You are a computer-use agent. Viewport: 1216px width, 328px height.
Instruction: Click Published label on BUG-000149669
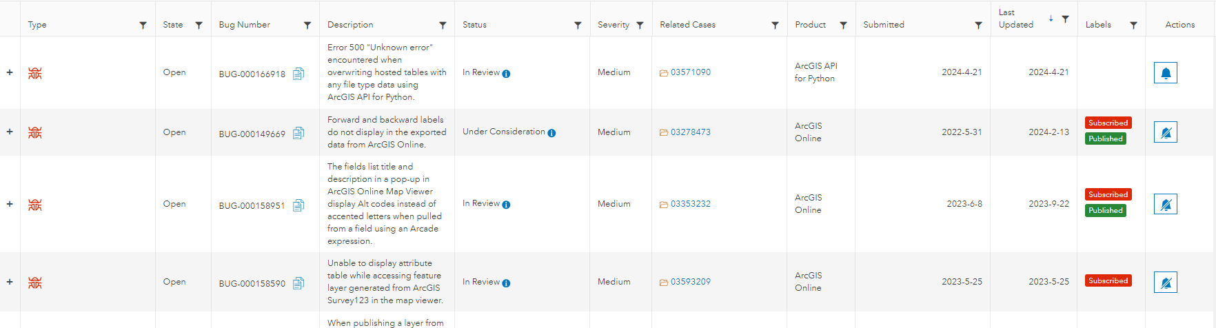(1106, 139)
